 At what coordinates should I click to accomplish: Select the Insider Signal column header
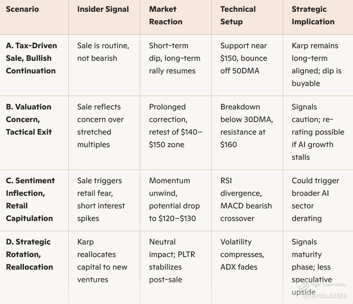click(103, 9)
